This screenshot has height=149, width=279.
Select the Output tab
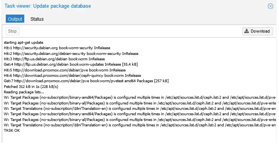[x=15, y=19]
